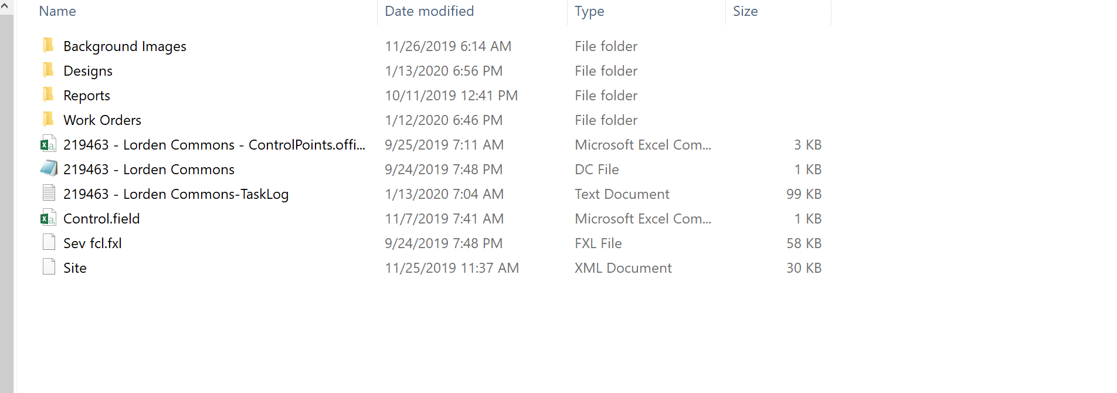Open the Work Orders folder
The width and height of the screenshot is (1117, 393).
(x=102, y=120)
